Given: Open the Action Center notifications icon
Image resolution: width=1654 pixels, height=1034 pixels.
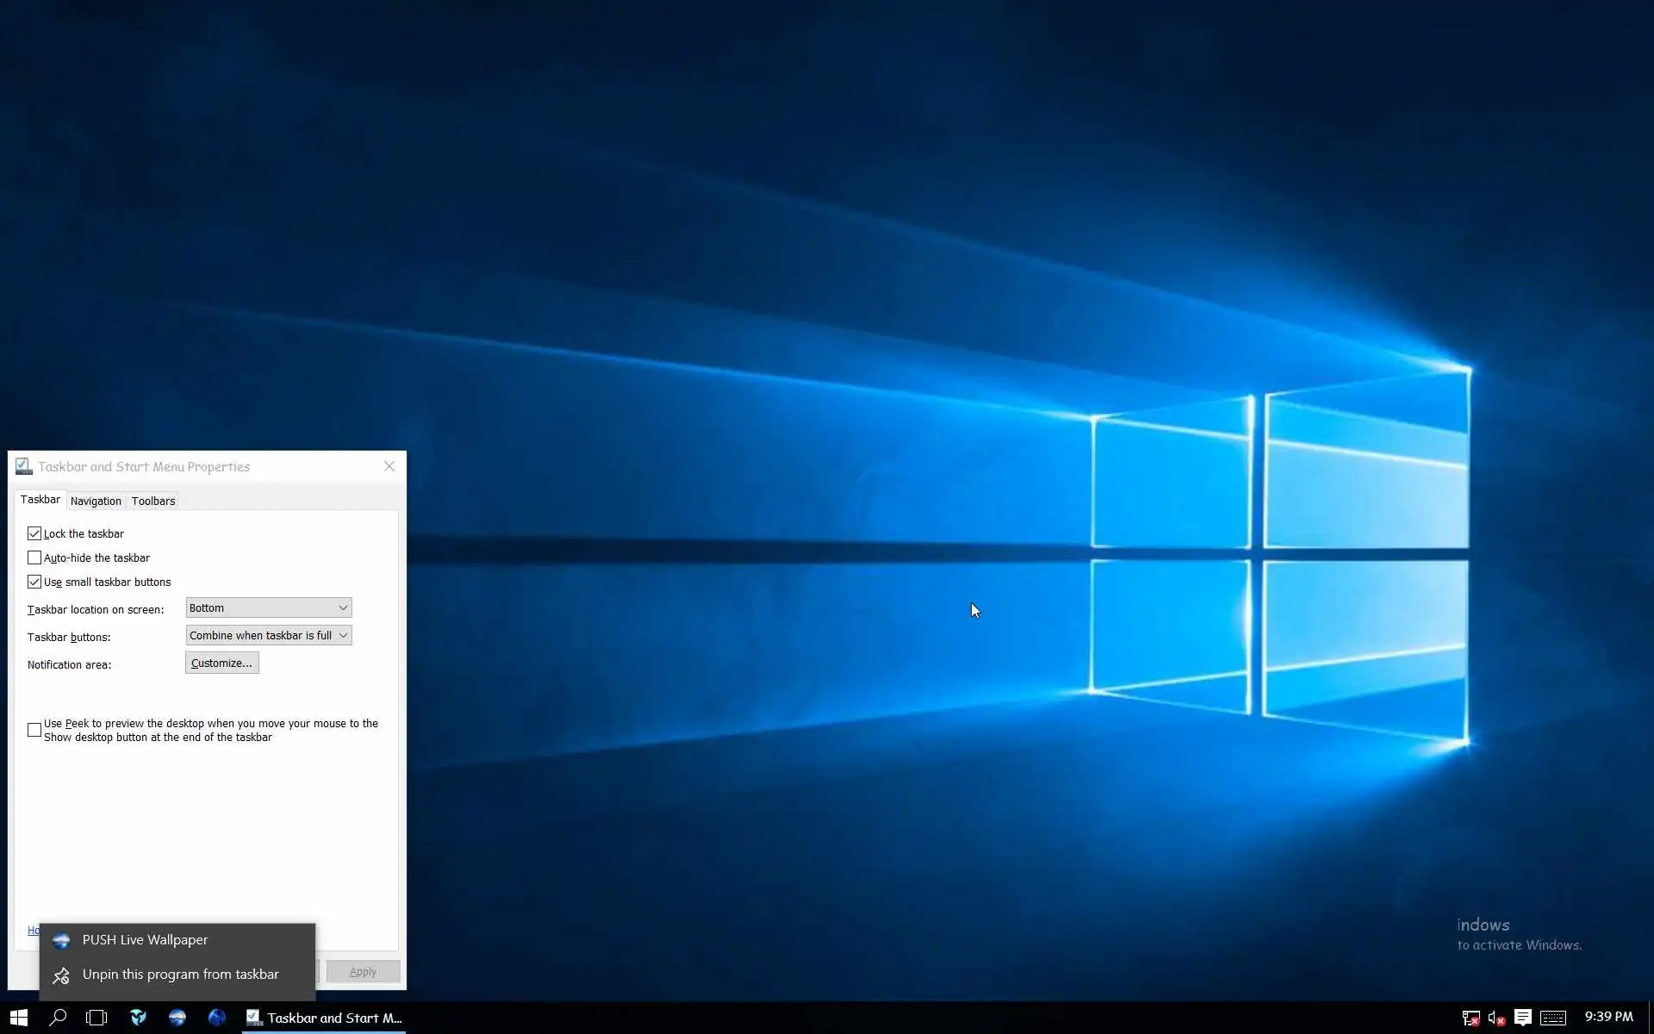Looking at the screenshot, I should click(1523, 1018).
